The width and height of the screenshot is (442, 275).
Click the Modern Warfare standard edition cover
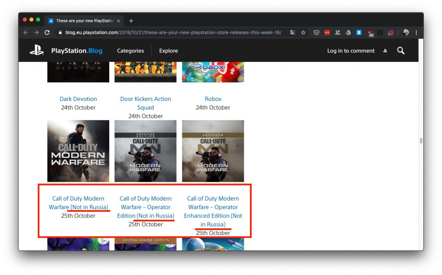point(78,151)
